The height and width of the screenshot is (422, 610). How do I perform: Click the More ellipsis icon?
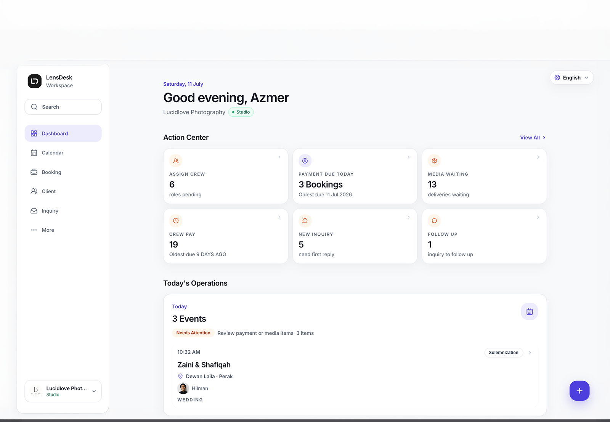34,230
